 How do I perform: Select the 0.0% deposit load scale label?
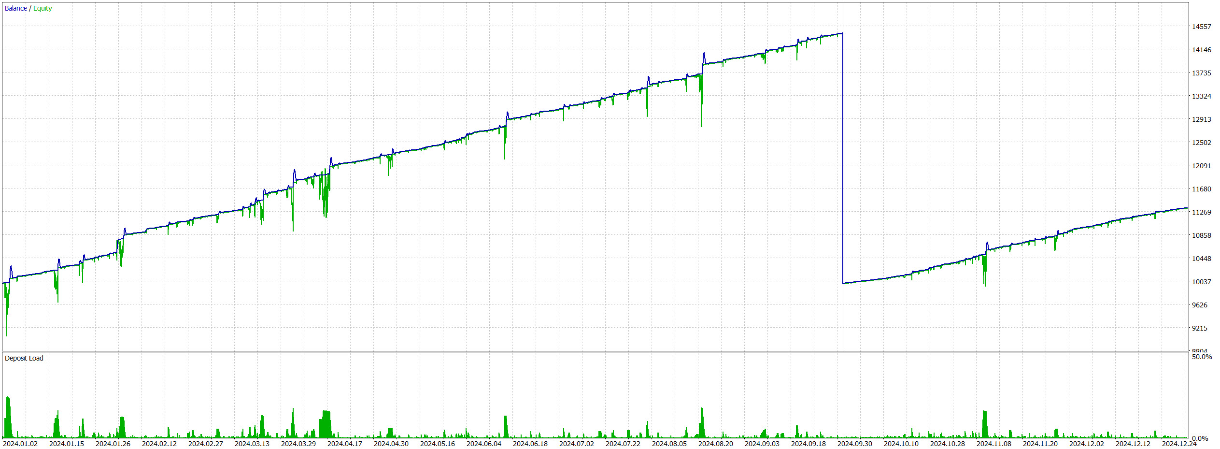(1200, 438)
